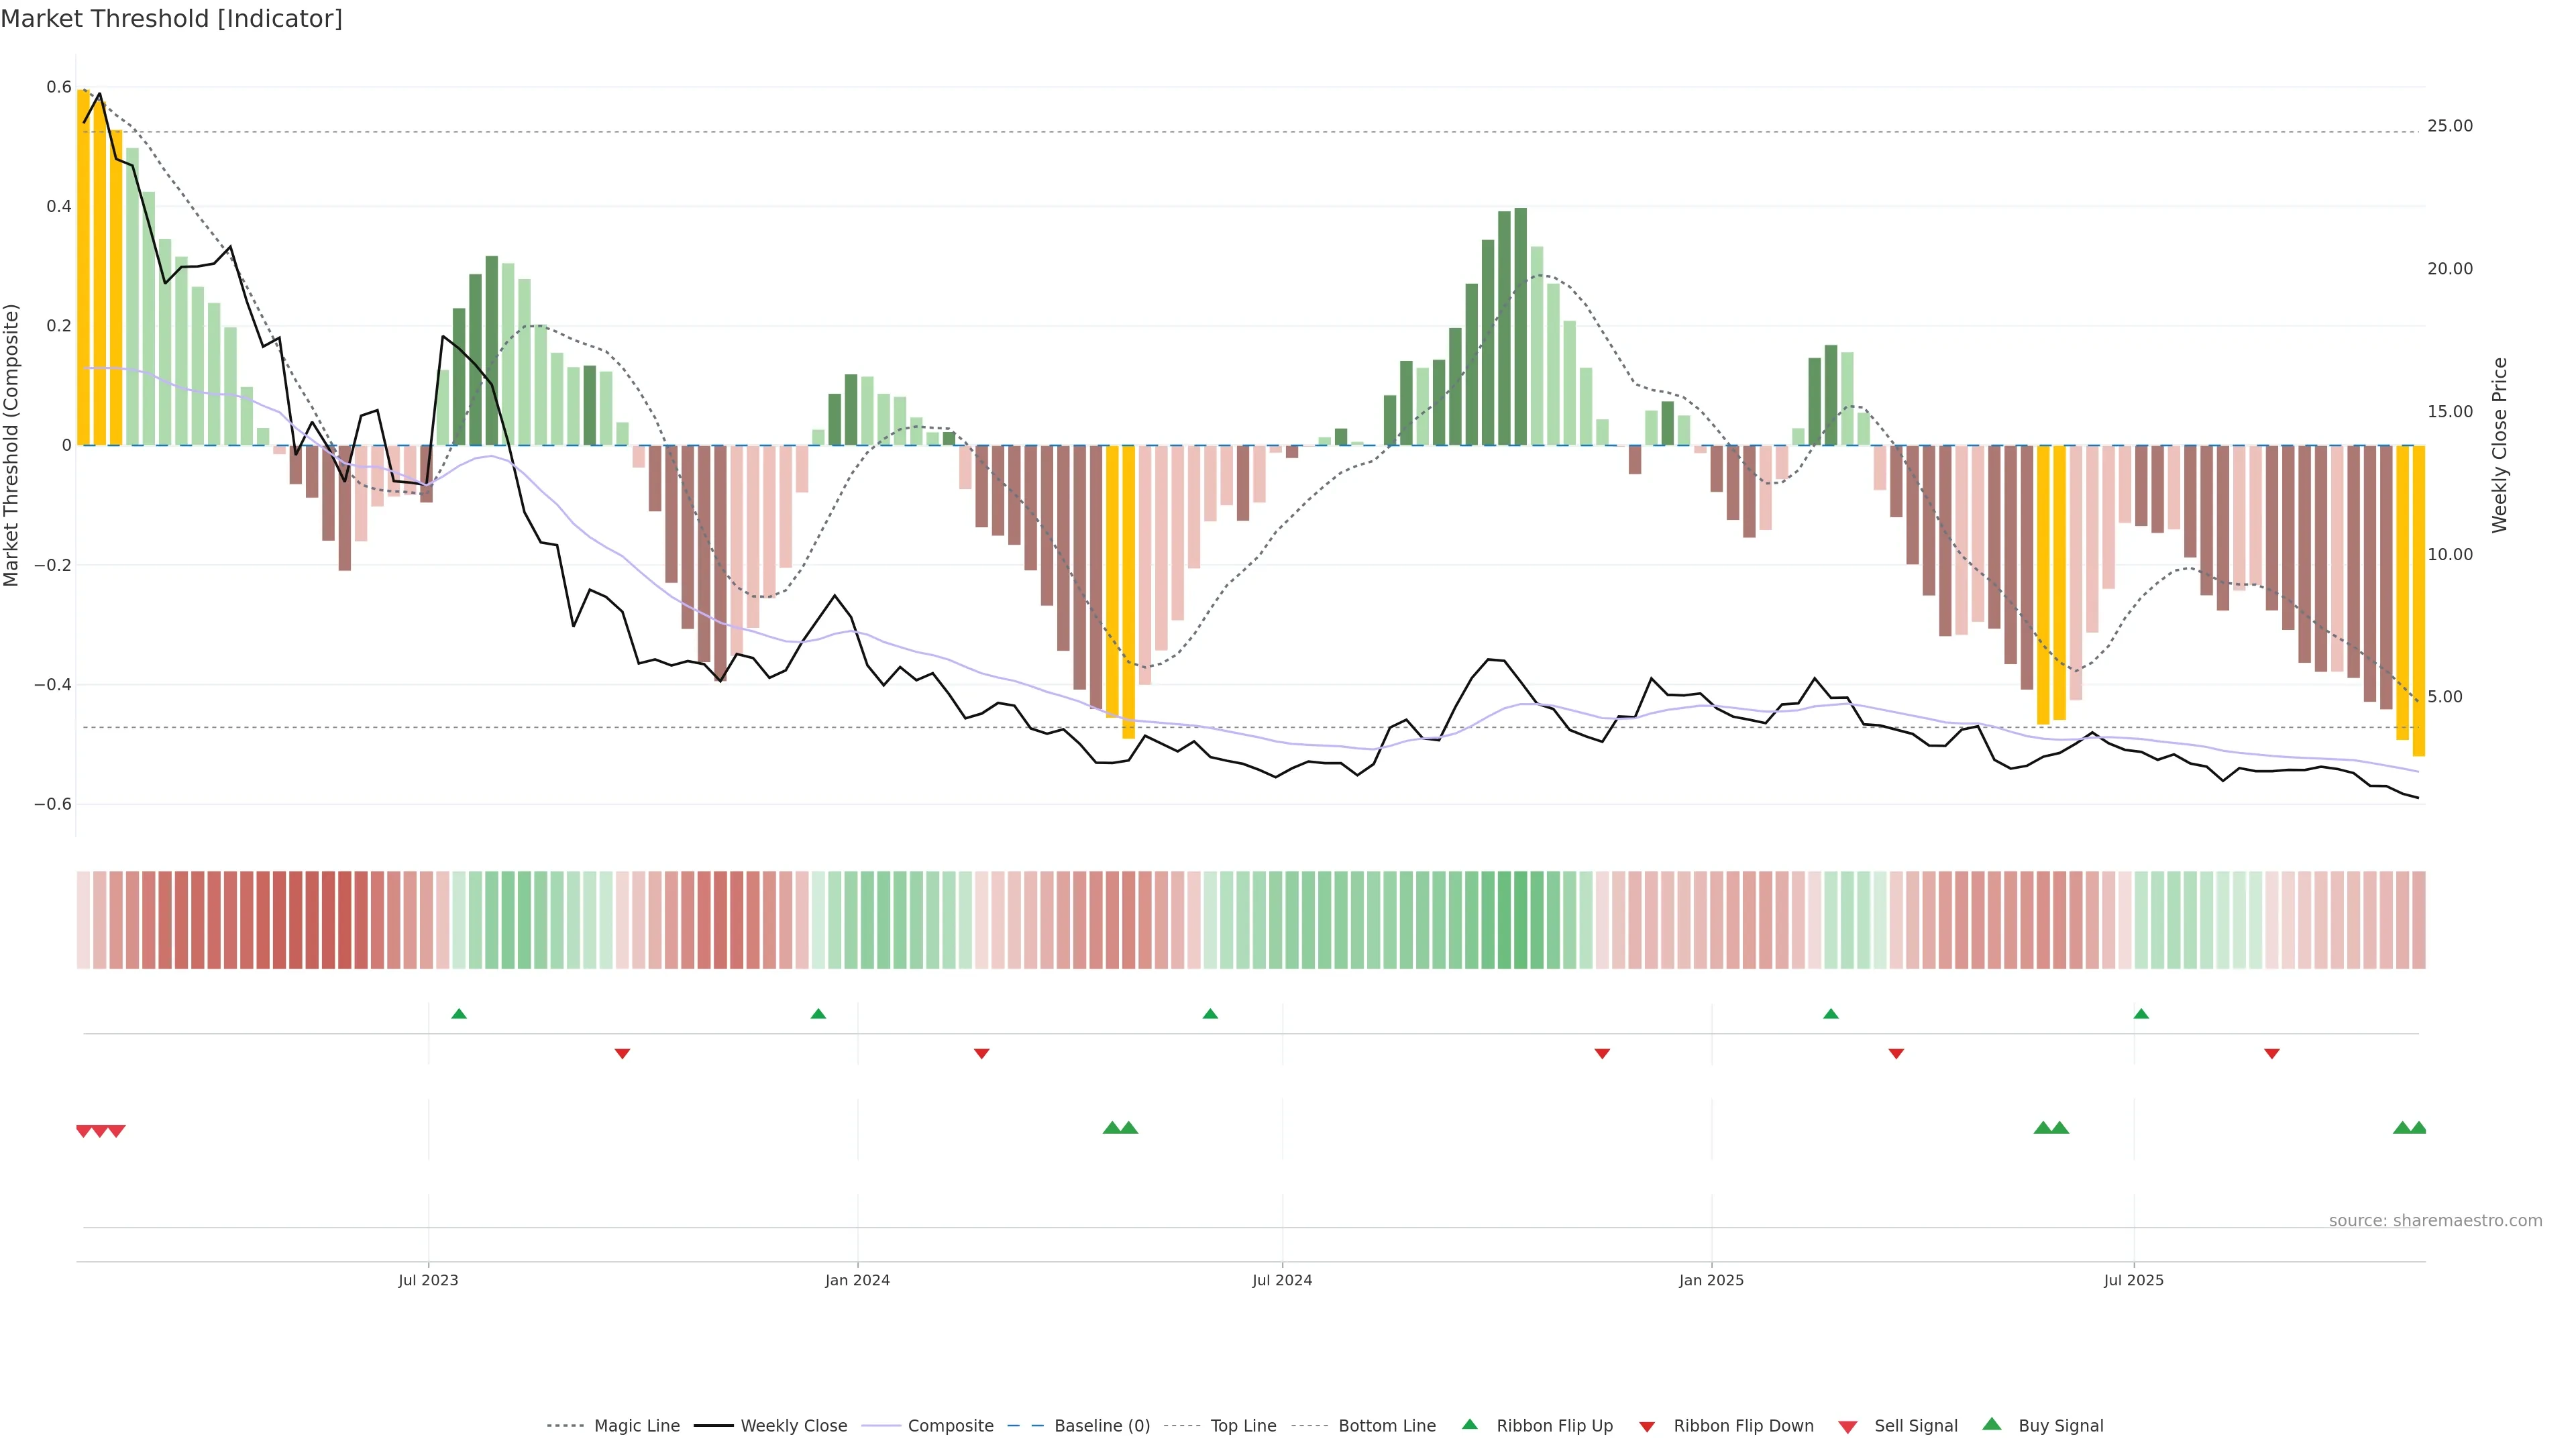The width and height of the screenshot is (2576, 1449).
Task: Click the Sell Signal legend marker icon
Action: tap(1848, 1426)
